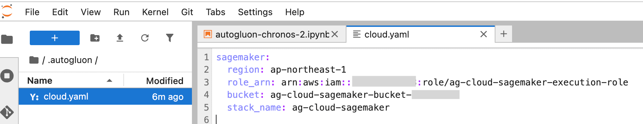Open the Git sidebar panel
Viewport: 643px width, 124px height.
7,112
